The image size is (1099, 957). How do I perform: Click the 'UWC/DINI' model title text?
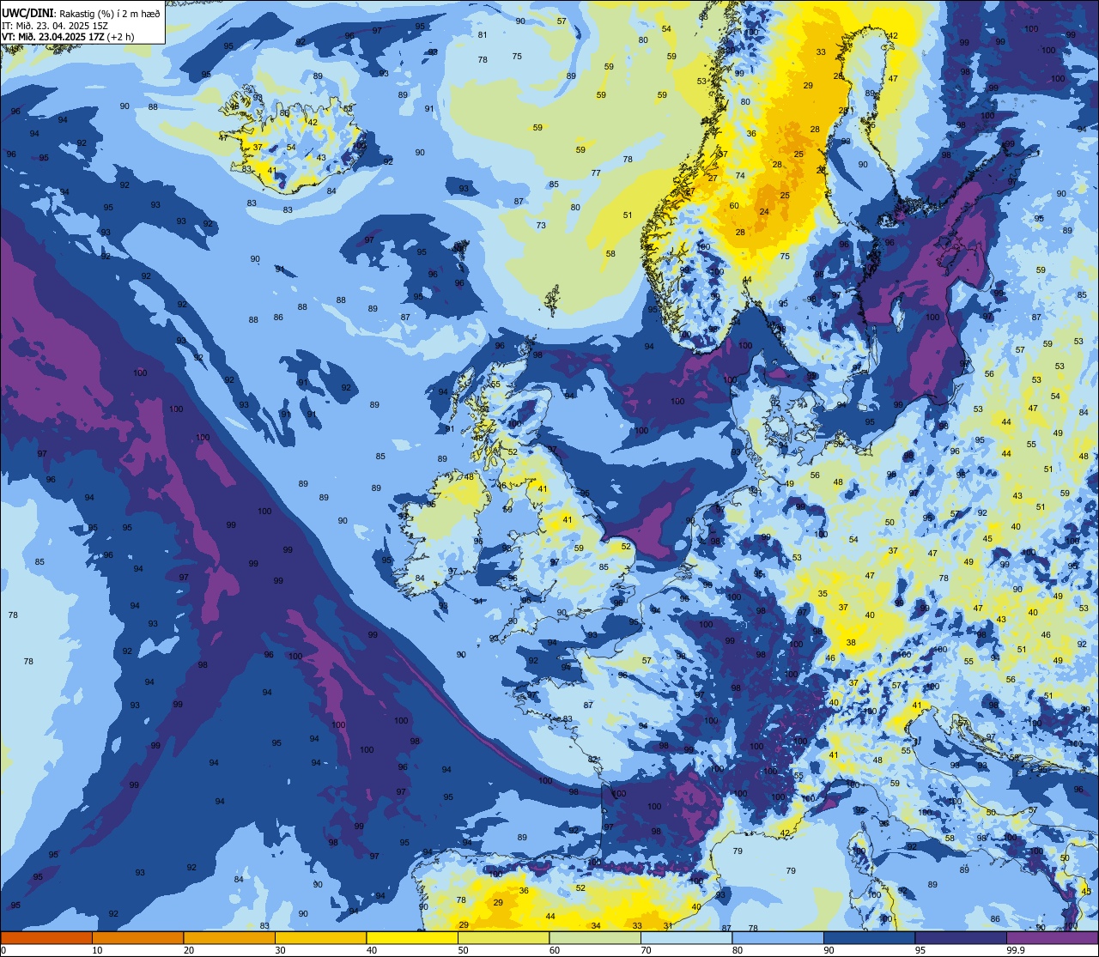click(x=27, y=14)
